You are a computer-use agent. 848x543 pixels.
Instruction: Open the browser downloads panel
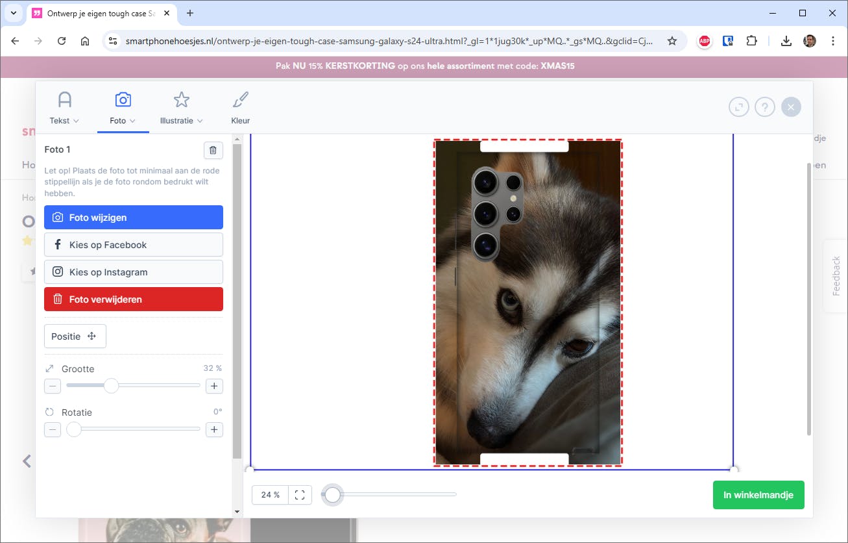click(x=786, y=41)
